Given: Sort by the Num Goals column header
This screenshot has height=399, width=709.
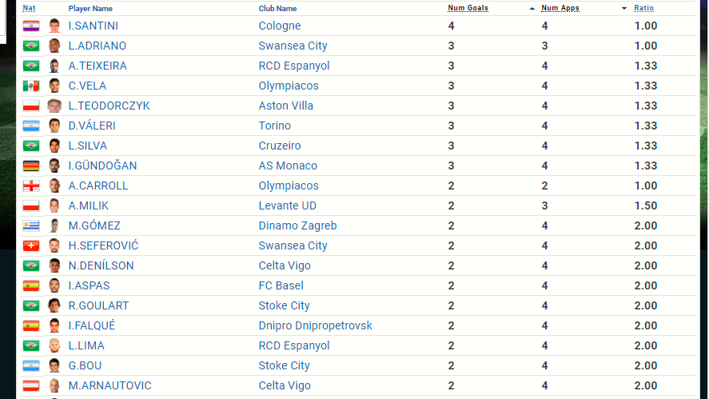Looking at the screenshot, I should [468, 8].
